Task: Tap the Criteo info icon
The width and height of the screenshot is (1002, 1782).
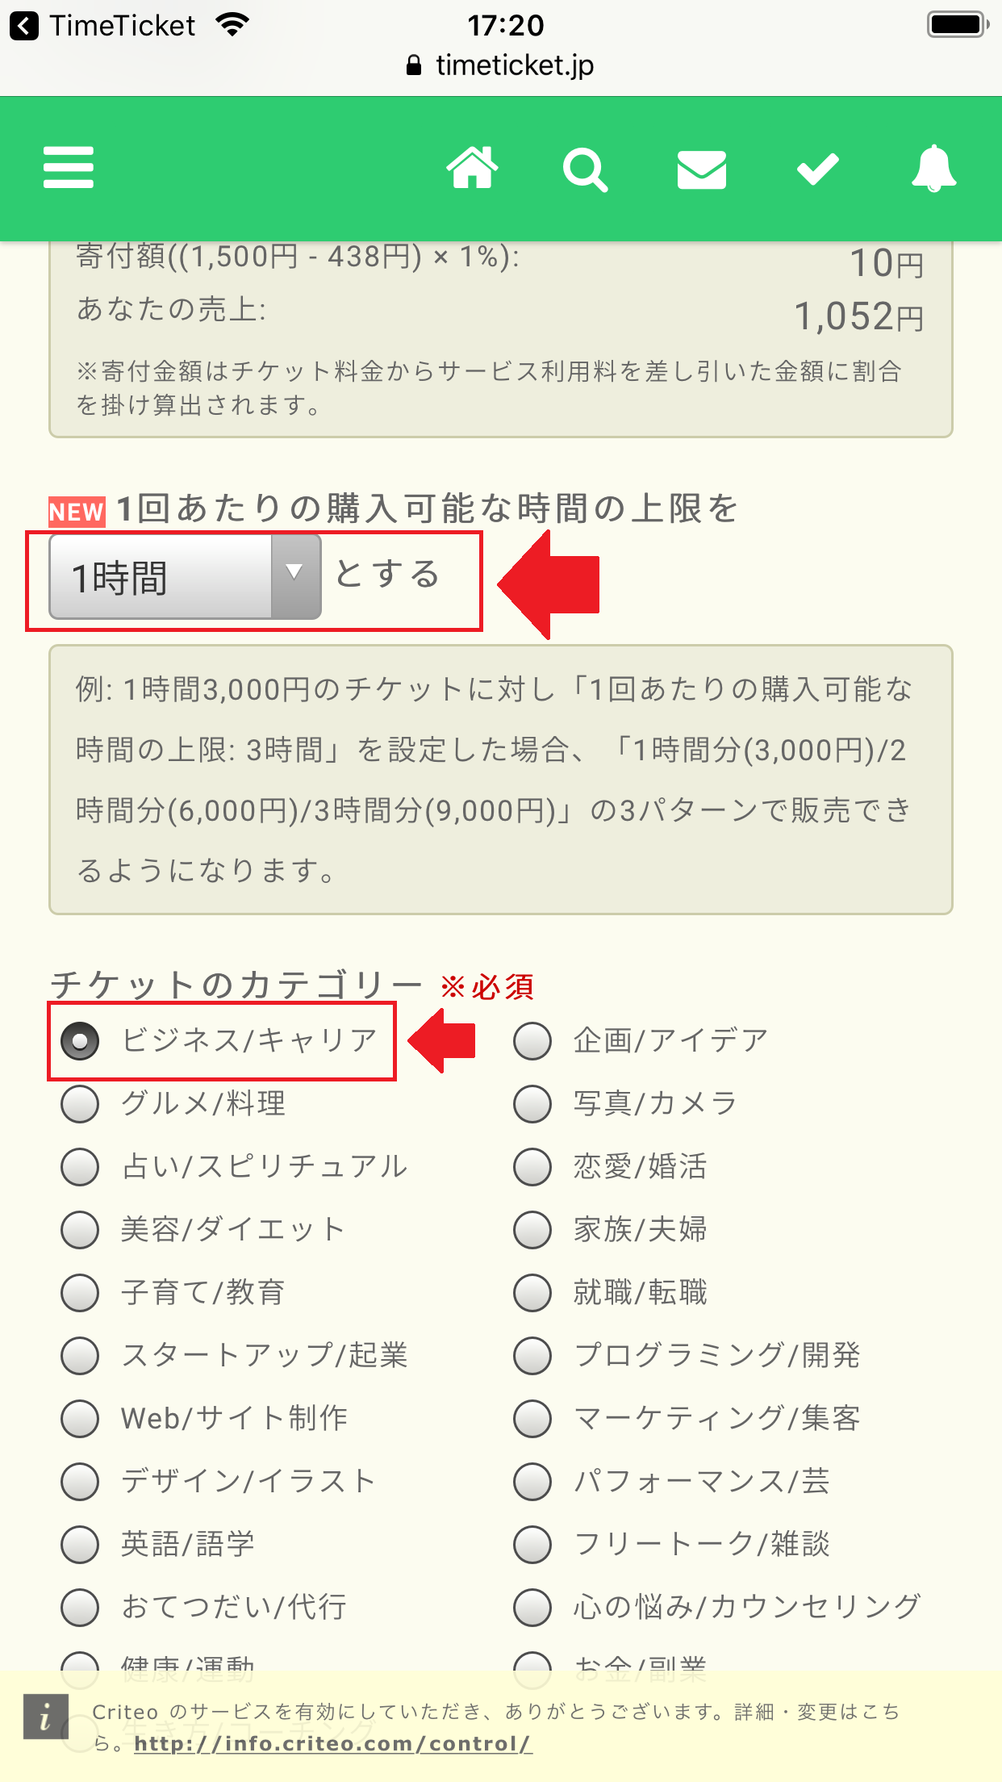Action: [45, 1717]
